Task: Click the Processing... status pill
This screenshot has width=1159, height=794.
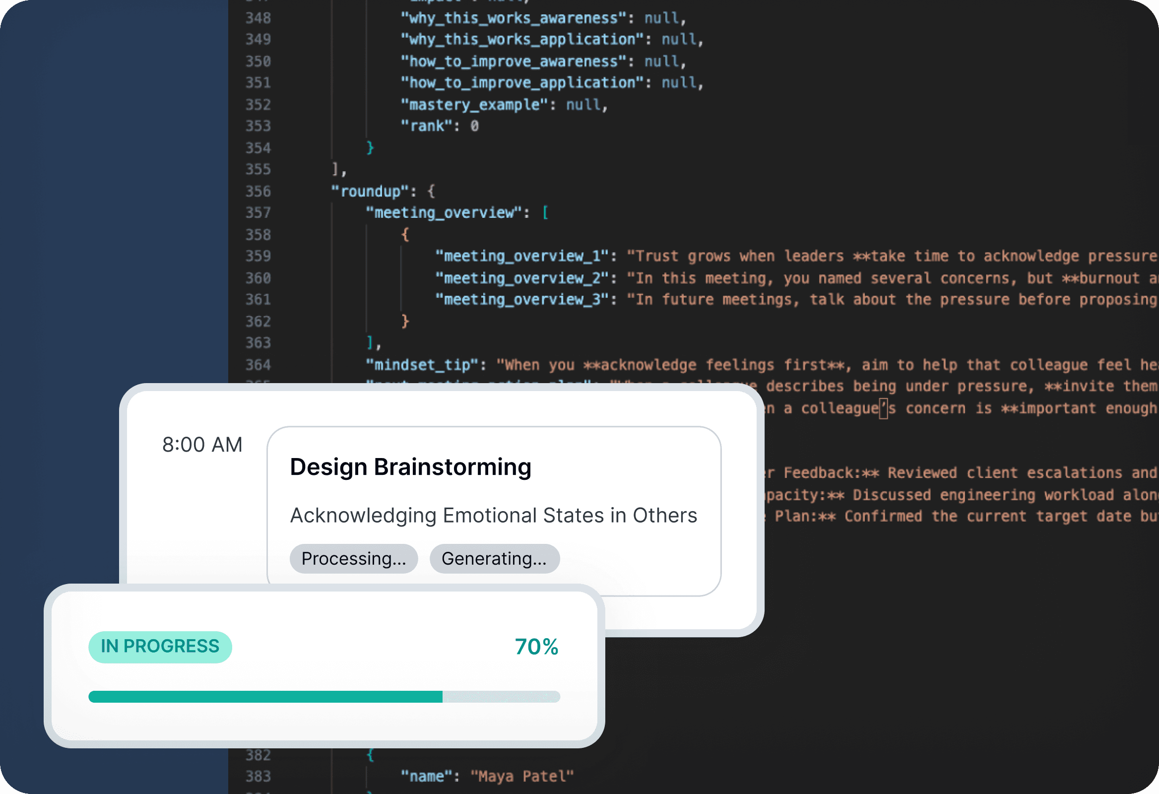Action: tap(354, 558)
